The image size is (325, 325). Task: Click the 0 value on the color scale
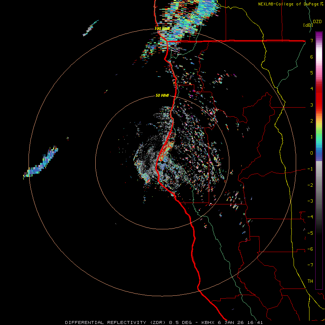click(x=312, y=153)
